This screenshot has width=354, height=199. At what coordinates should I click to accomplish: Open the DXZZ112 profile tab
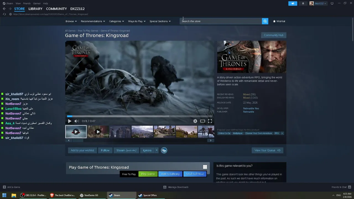(77, 9)
